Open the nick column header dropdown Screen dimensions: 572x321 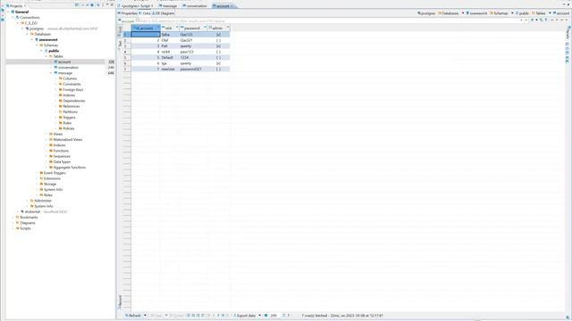177,28
